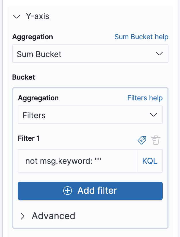This screenshot has width=180, height=237.
Task: Focus the 'not msg.keyword' query input
Action: point(78,161)
